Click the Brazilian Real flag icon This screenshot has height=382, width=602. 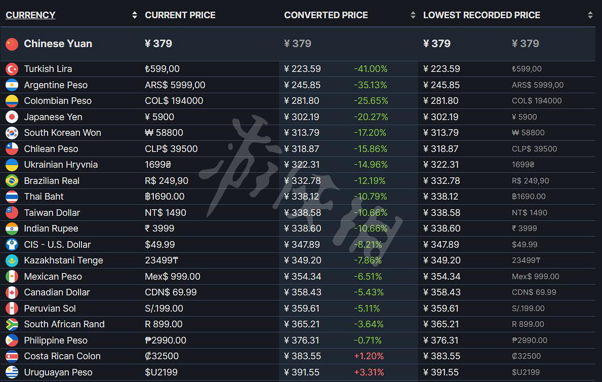pyautogui.click(x=12, y=181)
